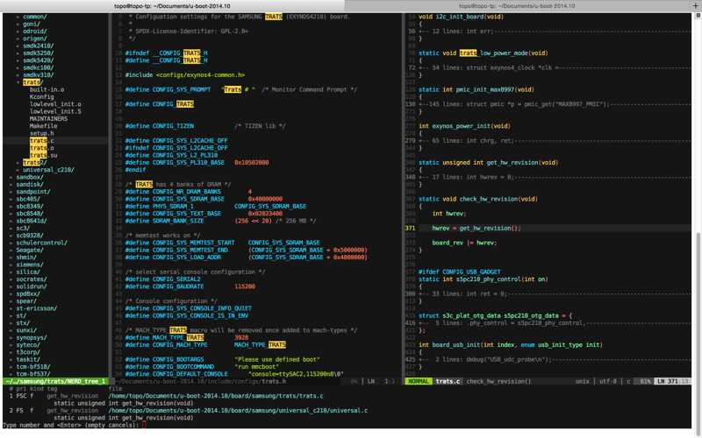Click the utf-8 encoding status entry
The height and width of the screenshot is (438, 702).
point(607,381)
